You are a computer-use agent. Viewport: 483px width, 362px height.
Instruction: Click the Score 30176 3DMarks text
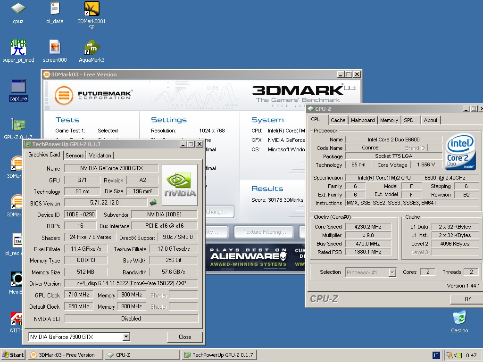(x=277, y=200)
